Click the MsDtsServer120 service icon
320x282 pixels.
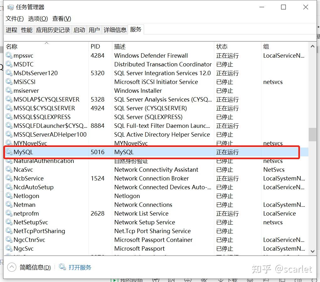(9, 73)
